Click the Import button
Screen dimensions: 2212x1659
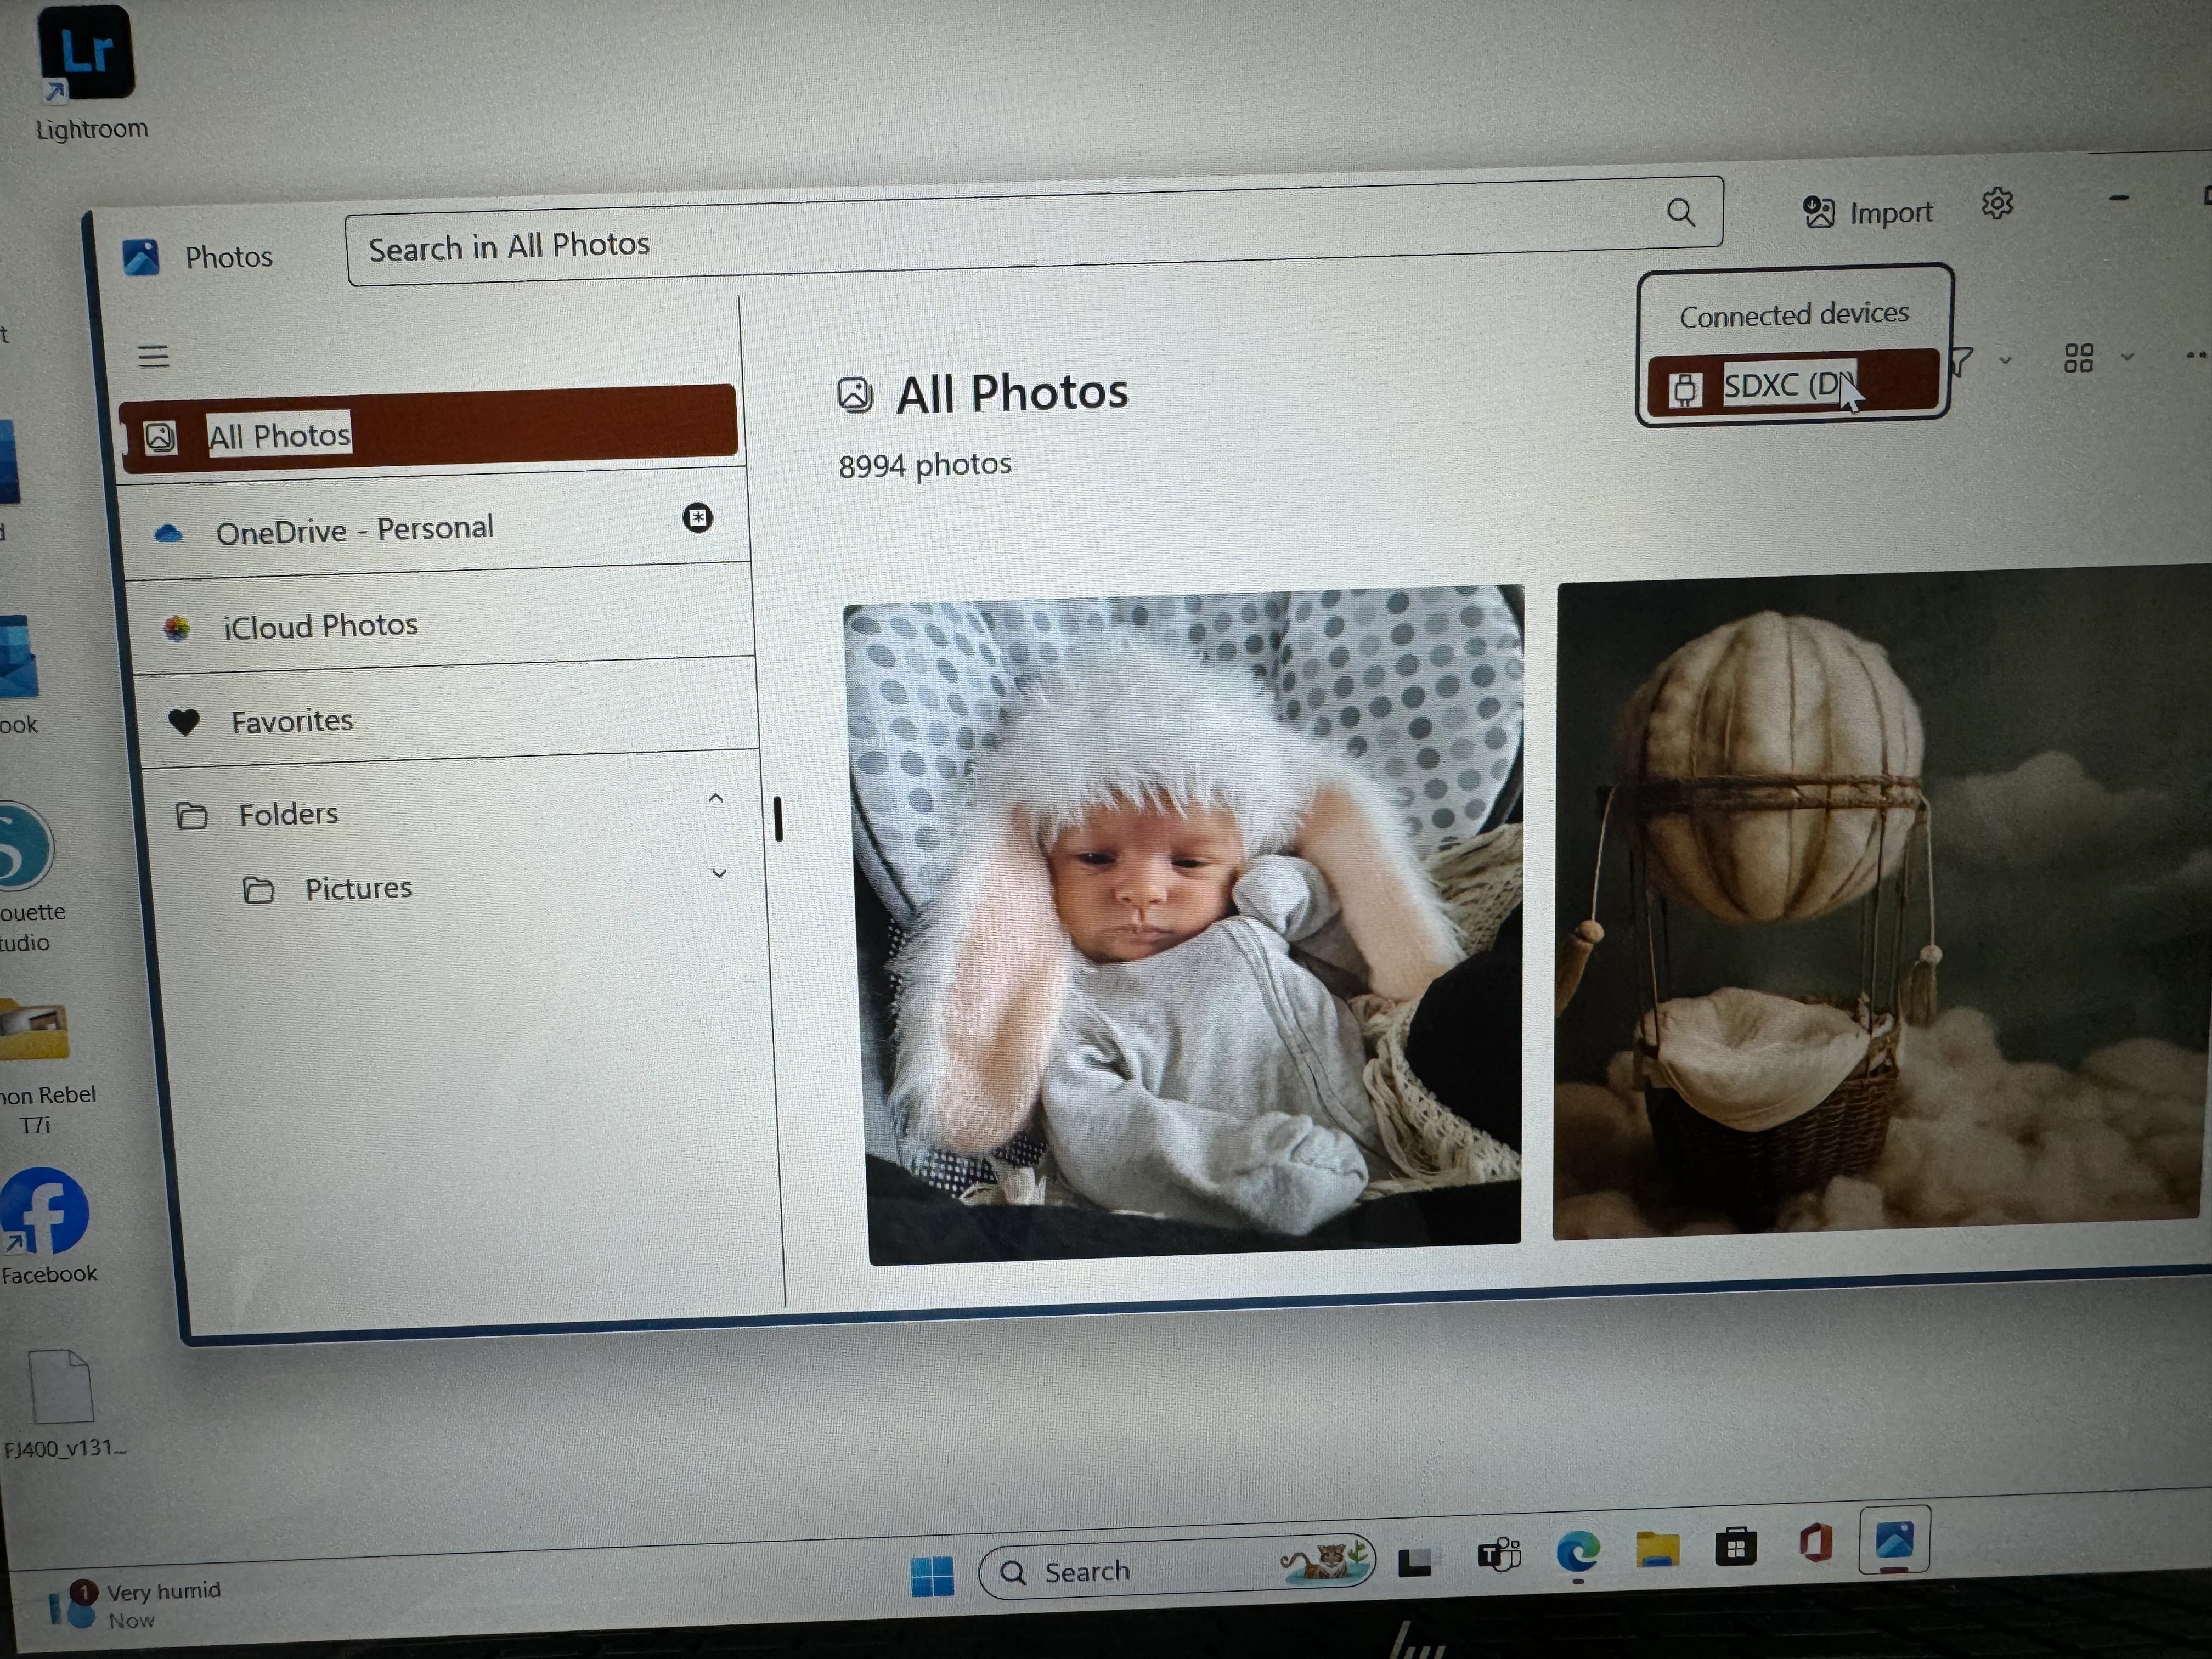click(1868, 213)
